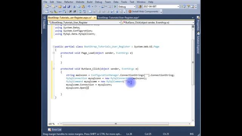The image size is (242, 136).
Task: Click the scroll right arrow on horizontal scrollbar
Action: coord(189,124)
